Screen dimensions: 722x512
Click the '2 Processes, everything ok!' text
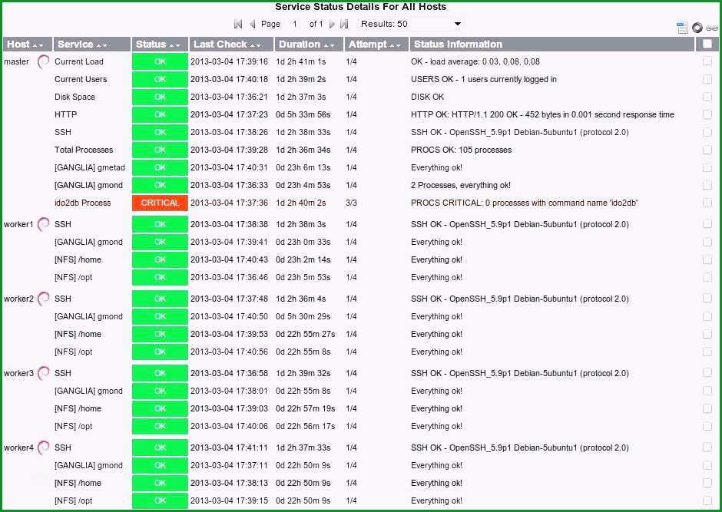[x=460, y=186]
